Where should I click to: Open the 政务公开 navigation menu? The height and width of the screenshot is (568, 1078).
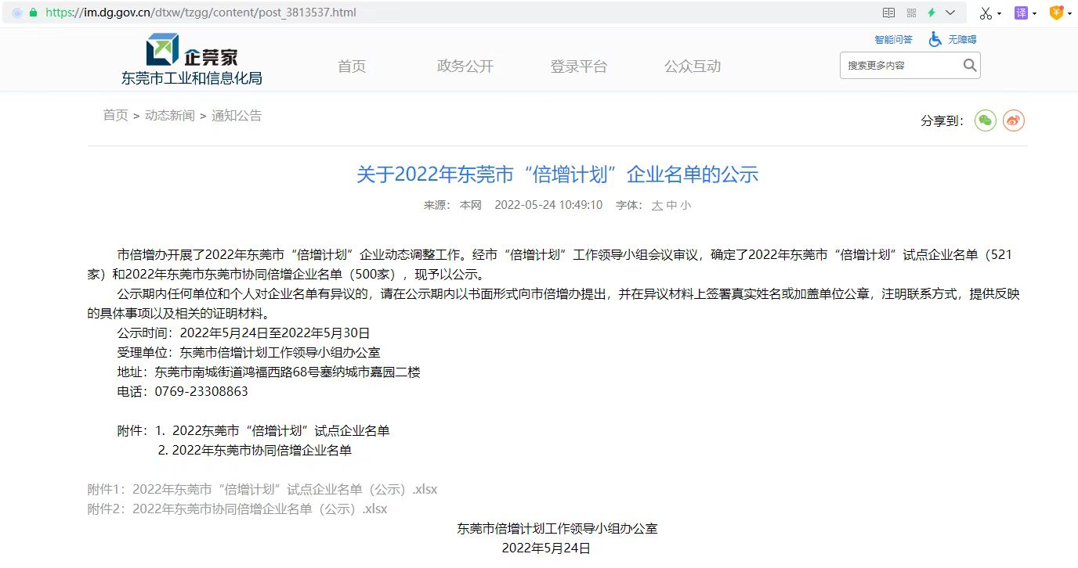[x=465, y=67]
